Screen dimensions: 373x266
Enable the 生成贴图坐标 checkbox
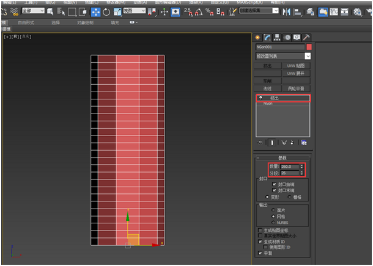[260, 230]
